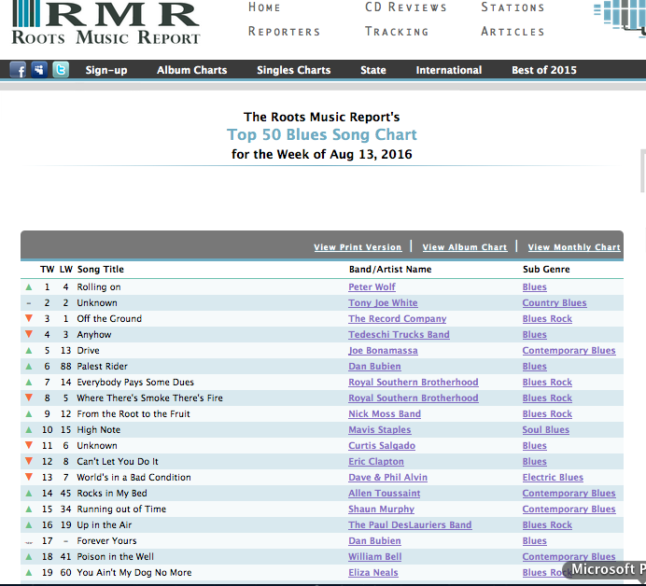Open Blues Rock genre for Up in the Air
This screenshot has height=586, width=646.
click(548, 525)
